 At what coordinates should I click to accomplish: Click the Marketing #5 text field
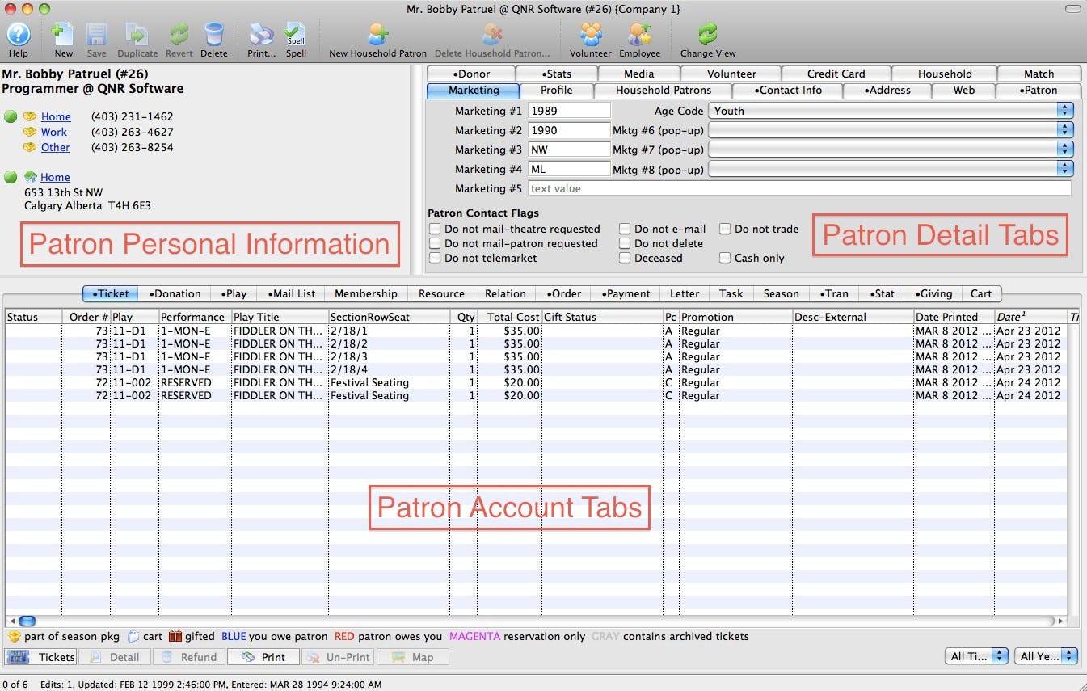[x=799, y=188]
